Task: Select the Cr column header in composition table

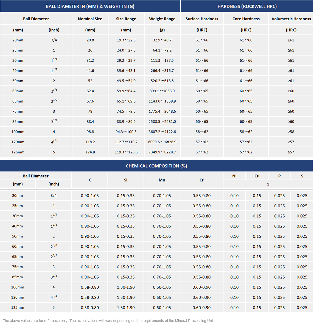Action: coord(201,180)
